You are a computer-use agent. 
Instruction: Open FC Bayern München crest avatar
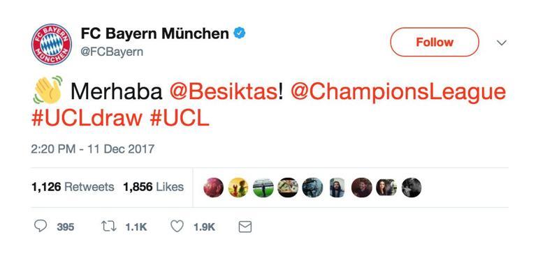pyautogui.click(x=52, y=44)
